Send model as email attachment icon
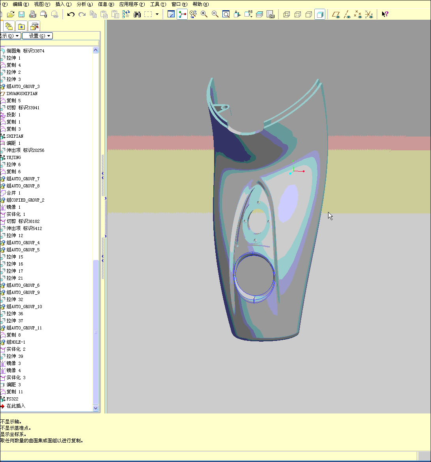 coord(43,14)
